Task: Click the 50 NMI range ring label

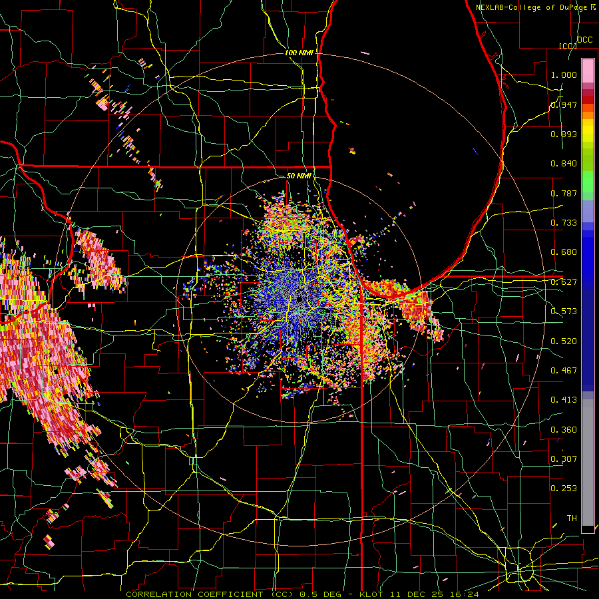Action: pyautogui.click(x=299, y=176)
